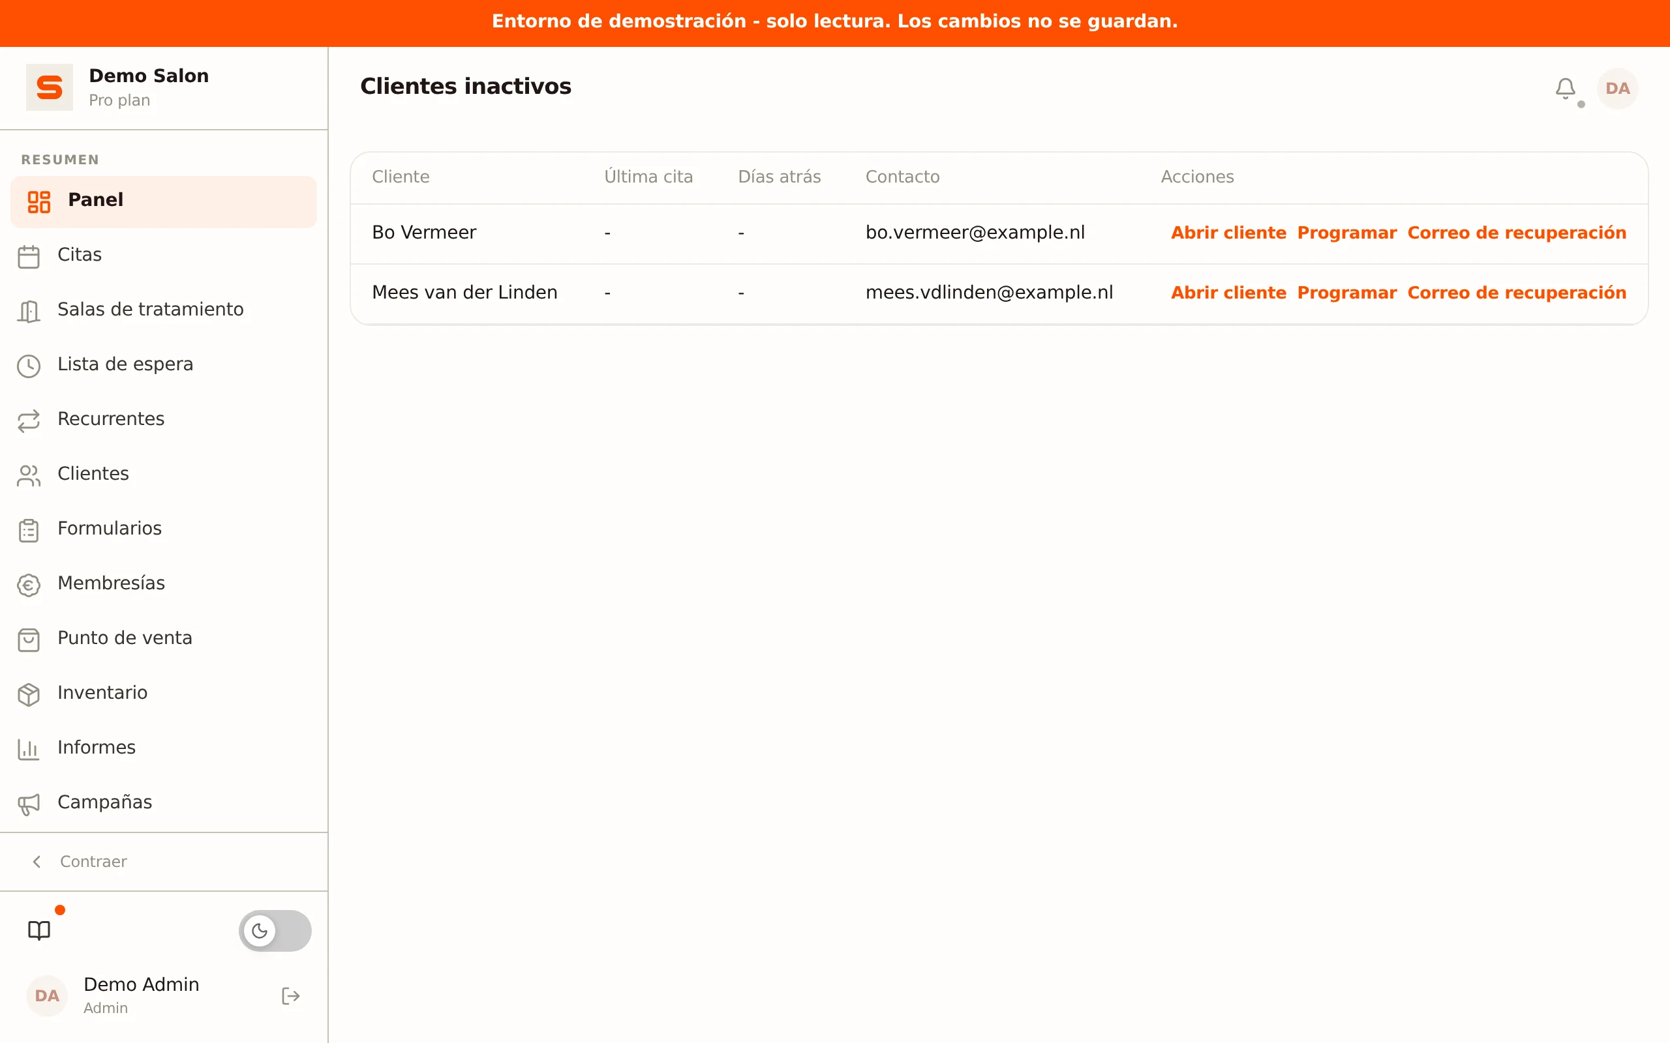This screenshot has height=1043, width=1670.
Task: Click the Membresías euro badge icon
Action: tap(29, 585)
